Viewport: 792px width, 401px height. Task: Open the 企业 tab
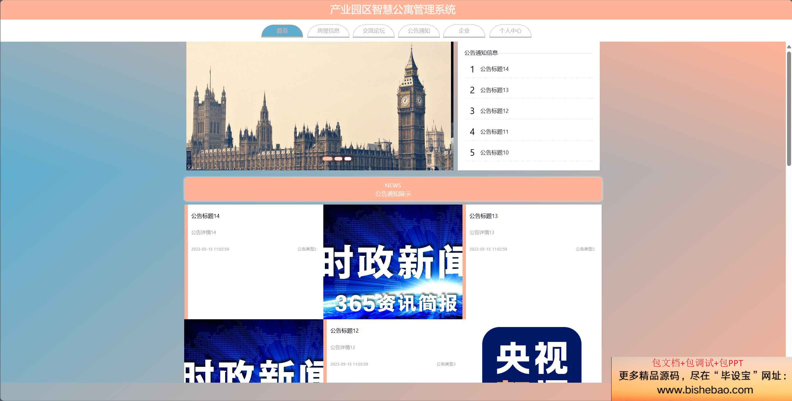coord(464,31)
